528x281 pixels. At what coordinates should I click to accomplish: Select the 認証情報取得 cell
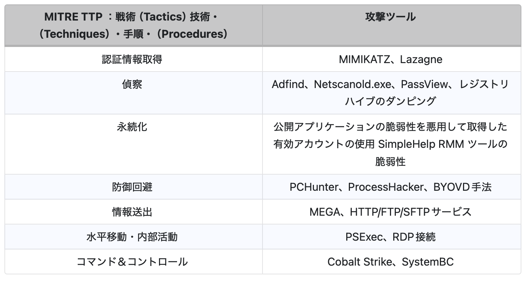click(x=132, y=59)
